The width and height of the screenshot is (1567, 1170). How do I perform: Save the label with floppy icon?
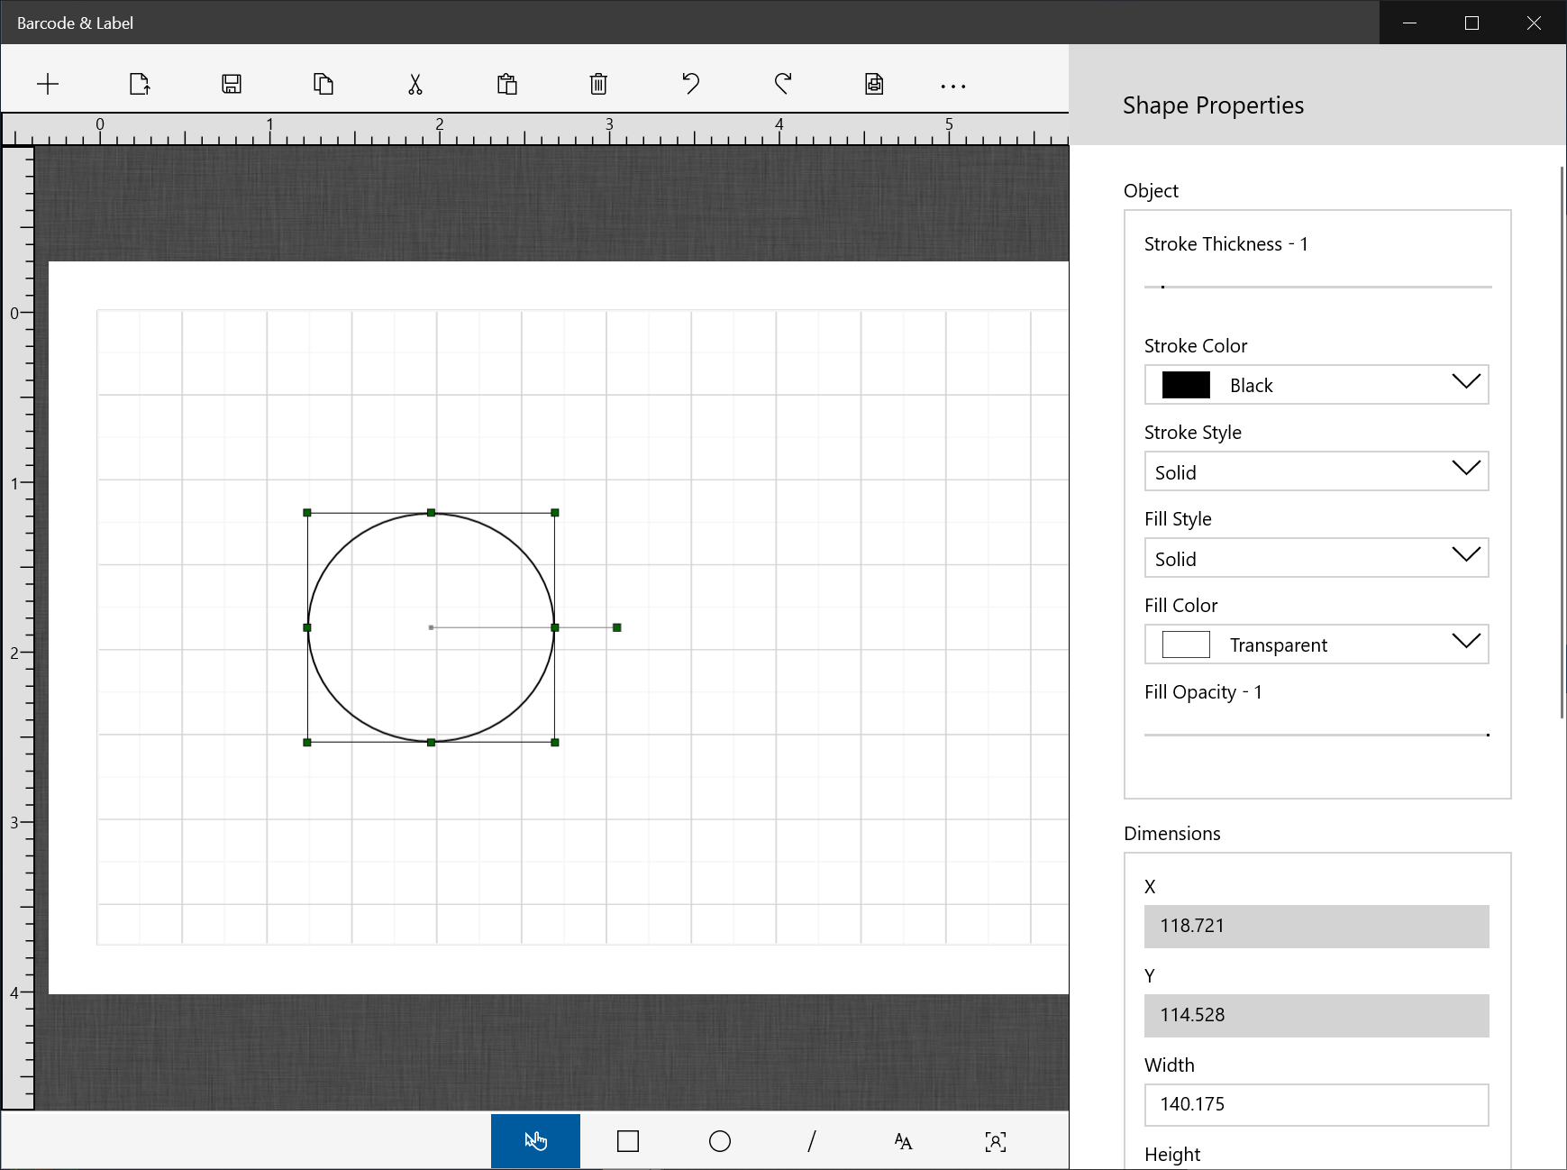[x=232, y=85]
